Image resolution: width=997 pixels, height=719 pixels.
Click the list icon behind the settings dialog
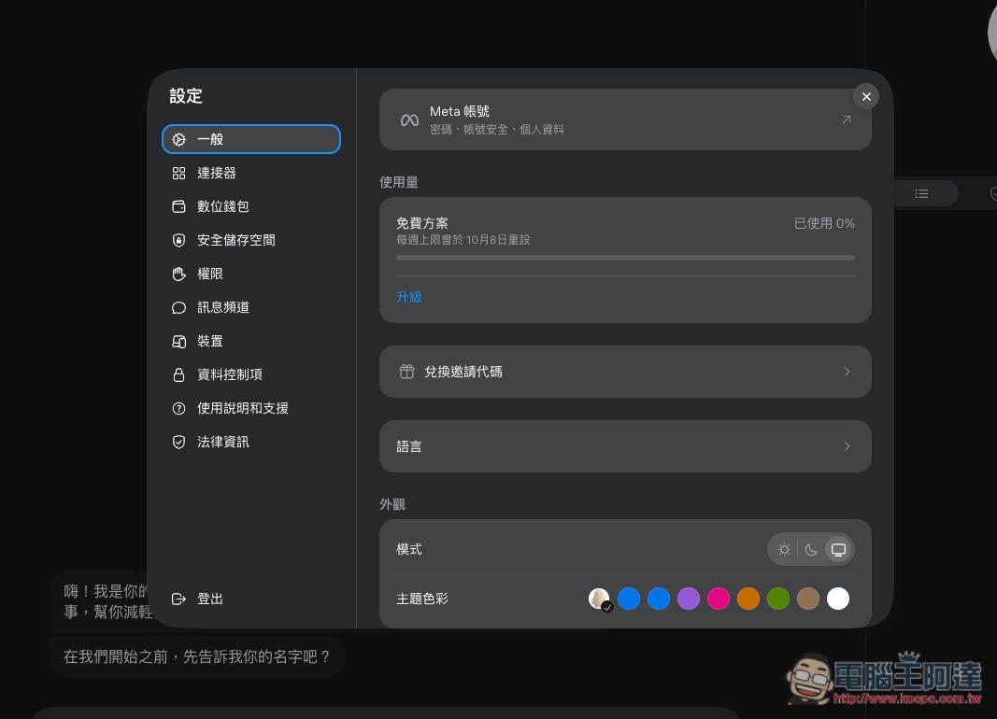[921, 193]
